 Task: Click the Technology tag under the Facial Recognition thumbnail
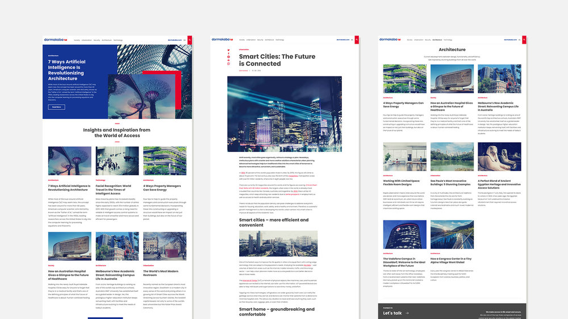101,180
